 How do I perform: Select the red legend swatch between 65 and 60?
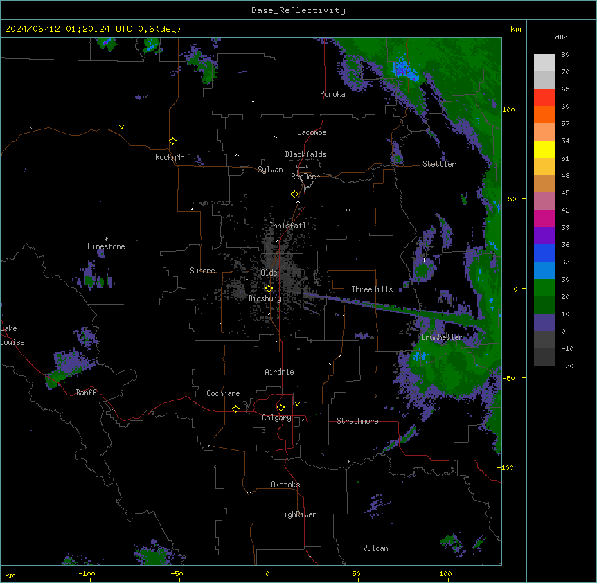click(544, 98)
